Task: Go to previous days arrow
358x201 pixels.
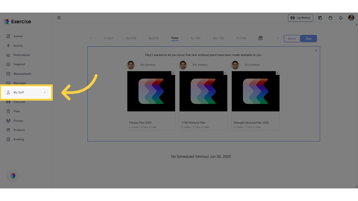Action: point(91,38)
